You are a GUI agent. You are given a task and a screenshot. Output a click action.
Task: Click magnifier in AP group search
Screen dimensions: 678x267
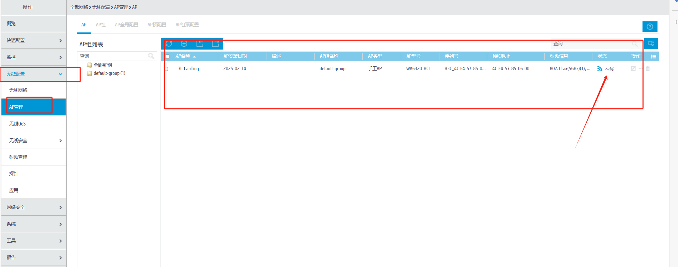coord(151,56)
